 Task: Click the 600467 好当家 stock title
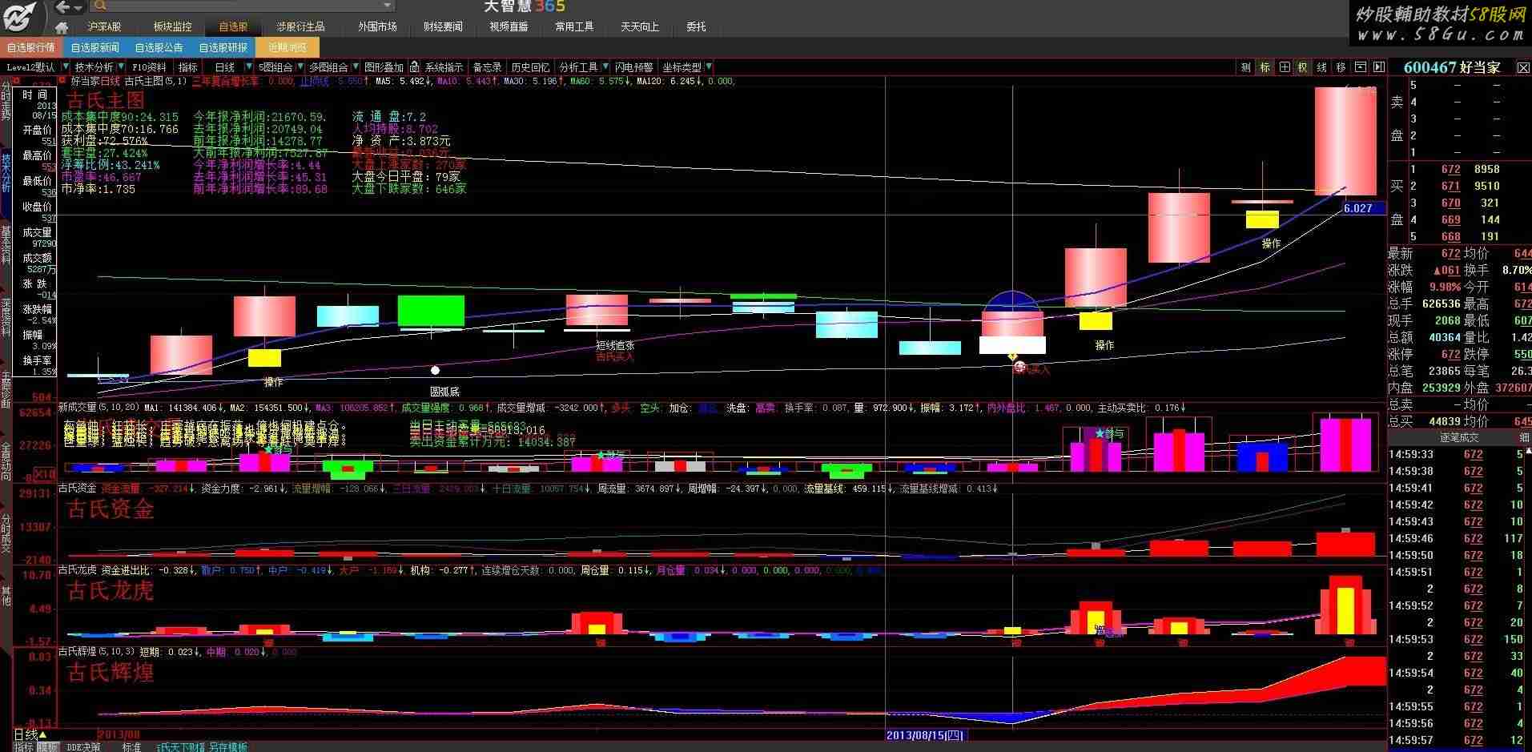coord(1453,67)
